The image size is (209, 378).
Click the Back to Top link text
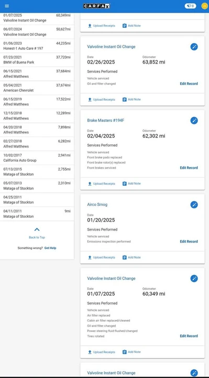pyautogui.click(x=37, y=237)
